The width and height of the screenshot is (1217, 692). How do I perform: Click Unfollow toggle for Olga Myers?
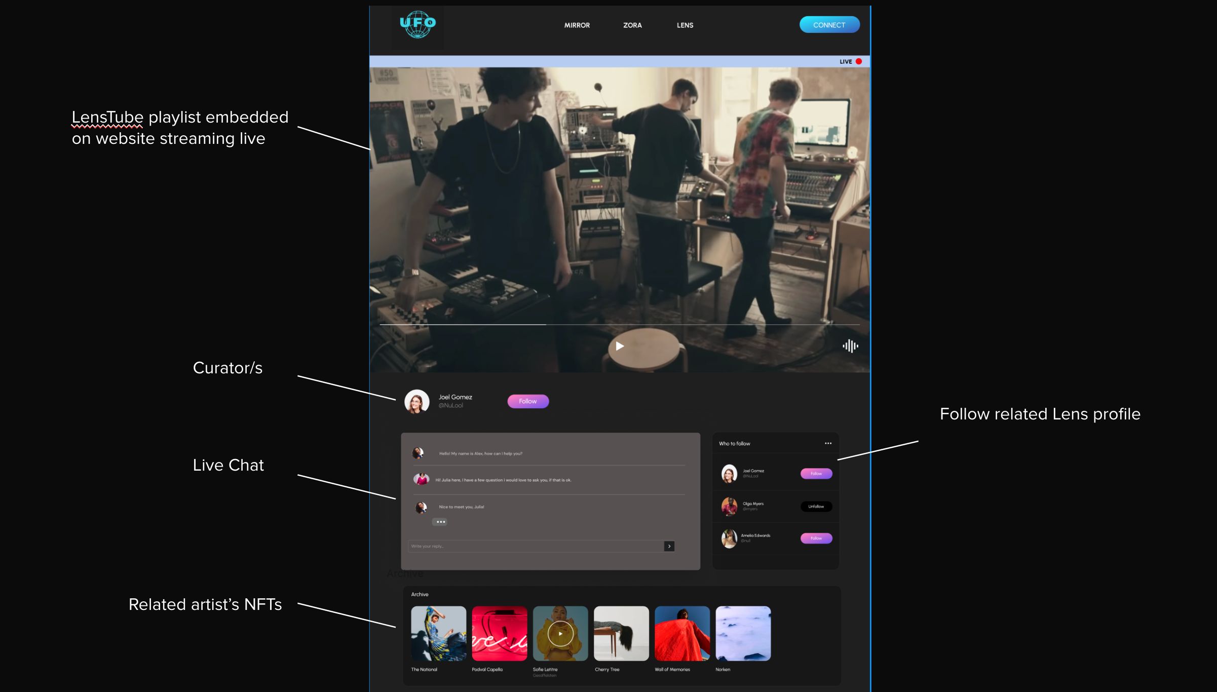coord(816,507)
